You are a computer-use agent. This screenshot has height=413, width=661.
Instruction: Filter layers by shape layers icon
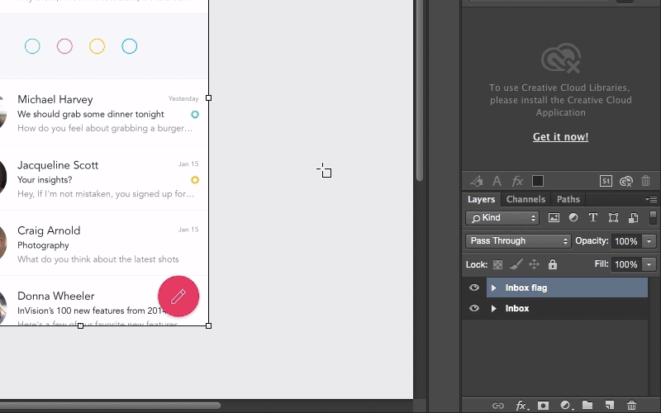coord(613,217)
